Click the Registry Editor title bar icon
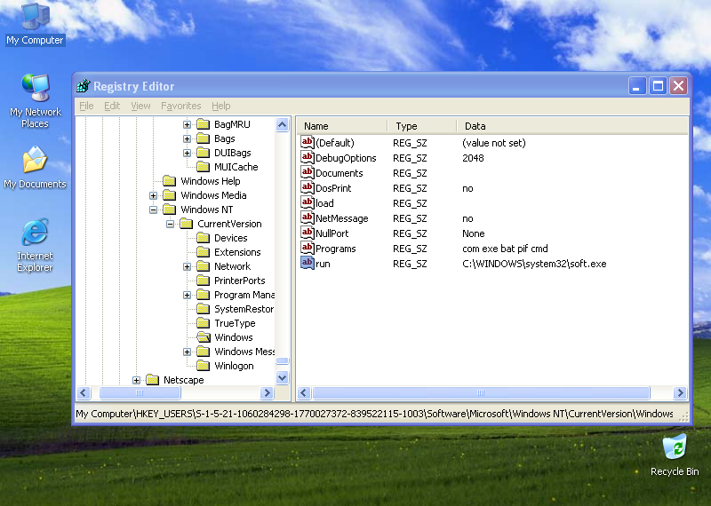This screenshot has height=506, width=711. coord(84,85)
